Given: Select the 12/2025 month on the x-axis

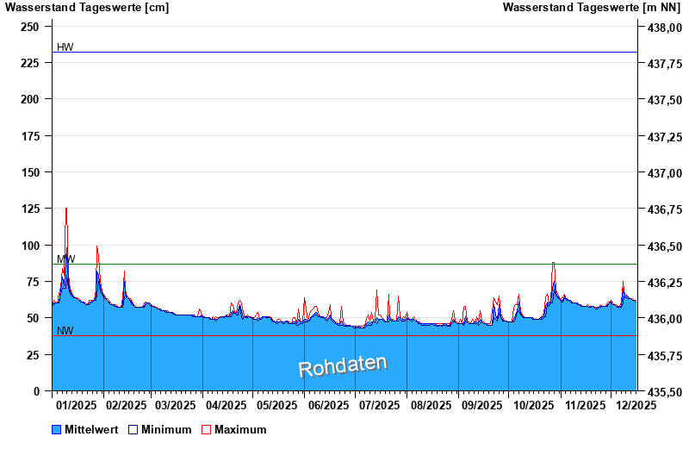Looking at the screenshot, I should coord(636,404).
